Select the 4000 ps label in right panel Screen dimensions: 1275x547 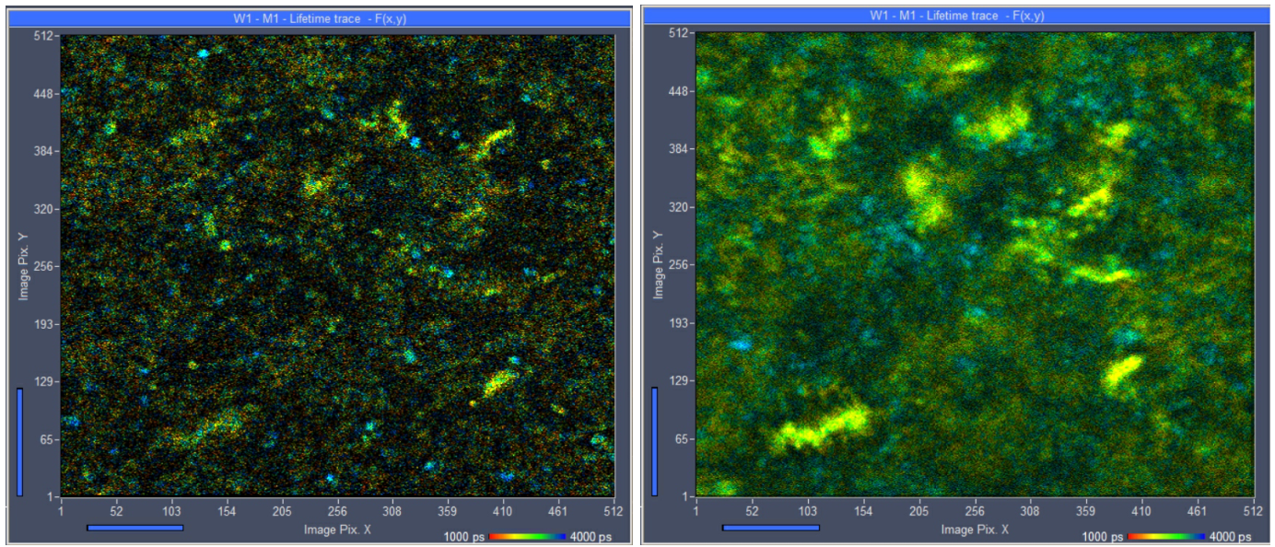click(1229, 537)
